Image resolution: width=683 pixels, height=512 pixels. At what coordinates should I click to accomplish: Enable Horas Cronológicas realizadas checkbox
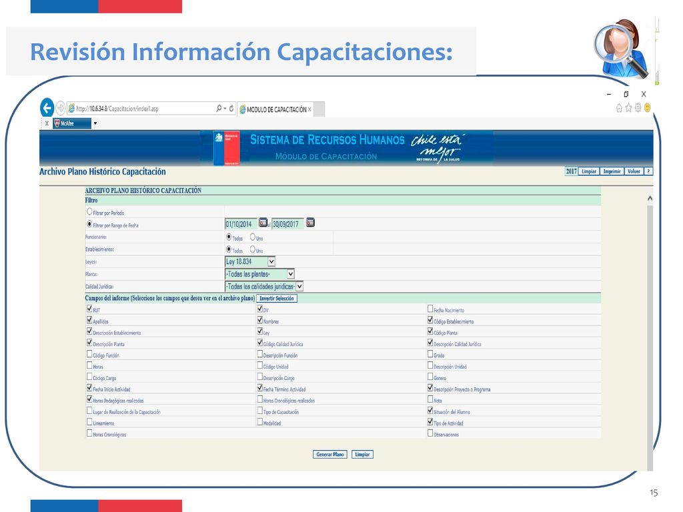click(x=259, y=399)
